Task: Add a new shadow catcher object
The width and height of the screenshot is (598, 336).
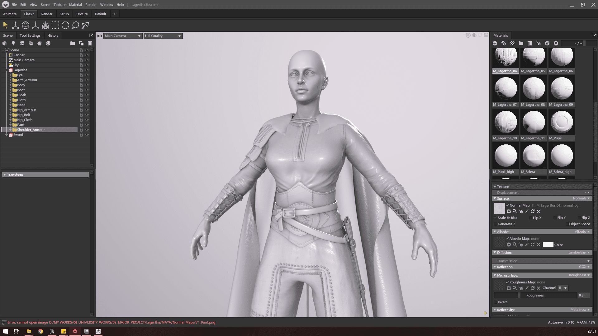Action: pos(40,43)
